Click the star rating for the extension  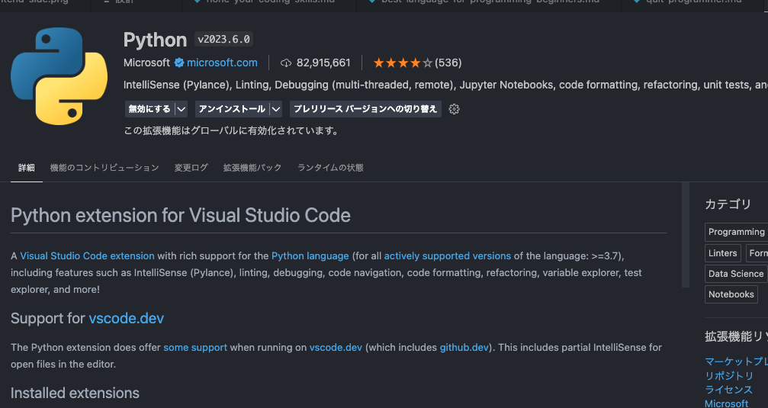tap(403, 63)
